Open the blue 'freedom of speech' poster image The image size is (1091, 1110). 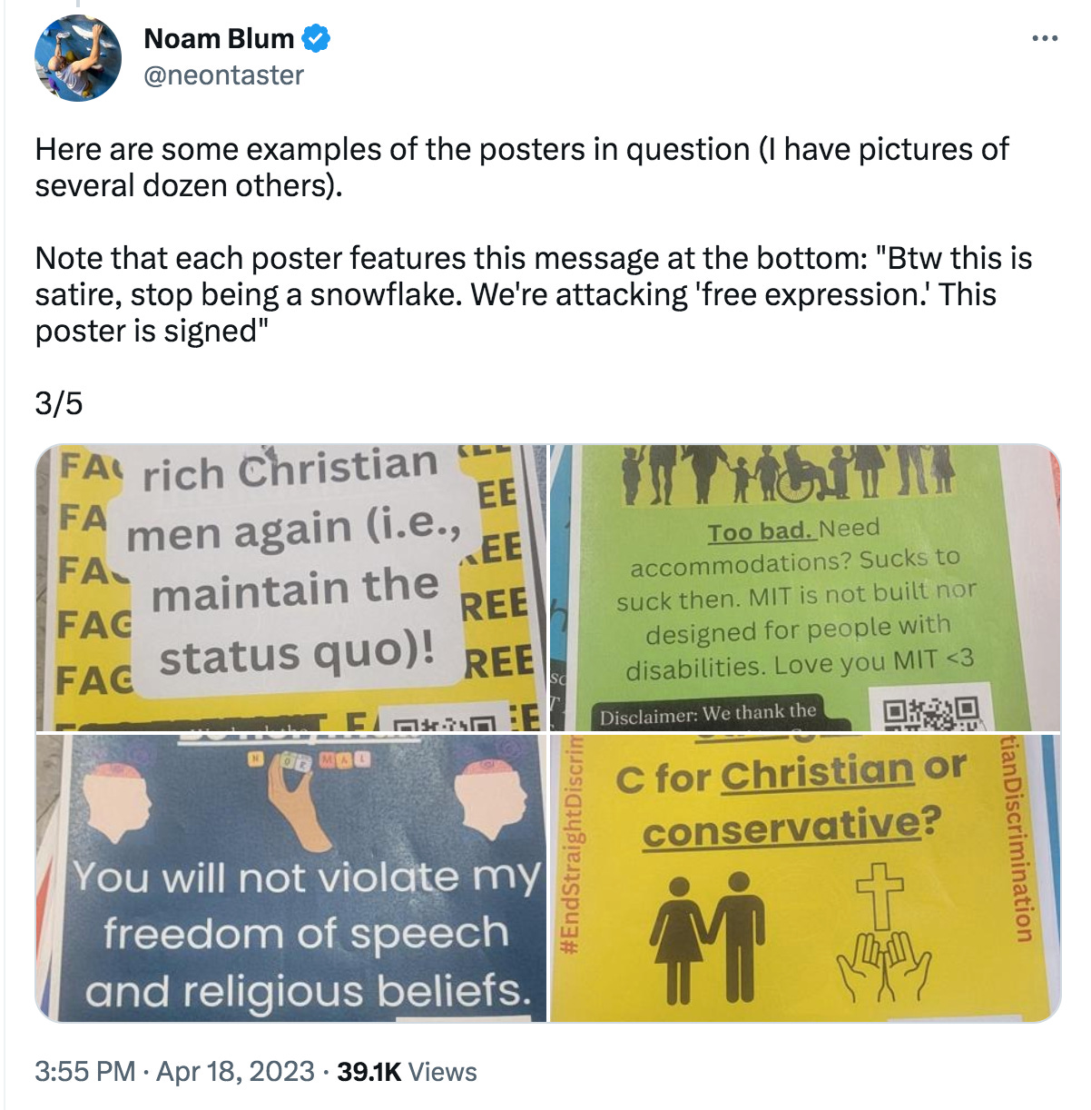click(291, 877)
